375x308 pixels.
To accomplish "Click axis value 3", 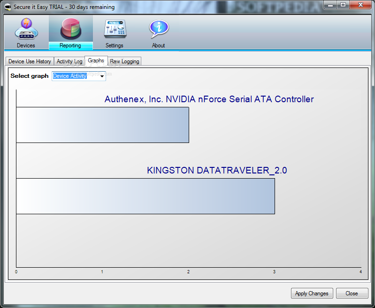I will coord(274,272).
